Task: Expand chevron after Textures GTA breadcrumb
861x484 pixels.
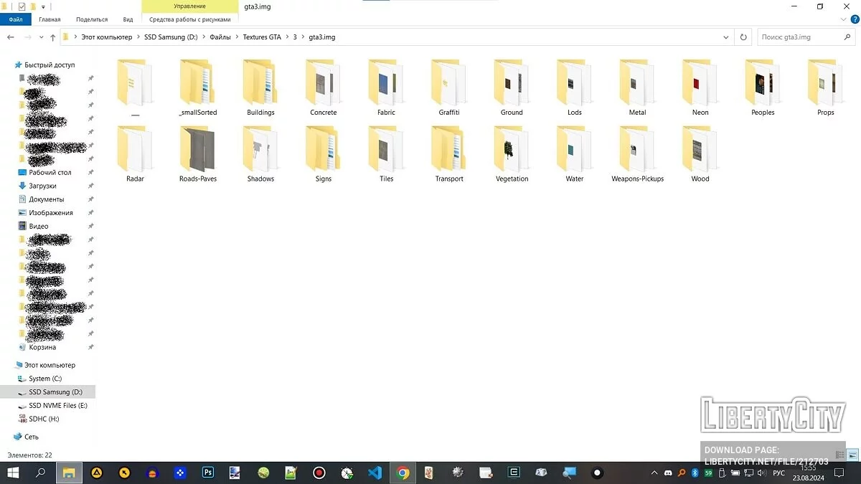Action: 288,37
